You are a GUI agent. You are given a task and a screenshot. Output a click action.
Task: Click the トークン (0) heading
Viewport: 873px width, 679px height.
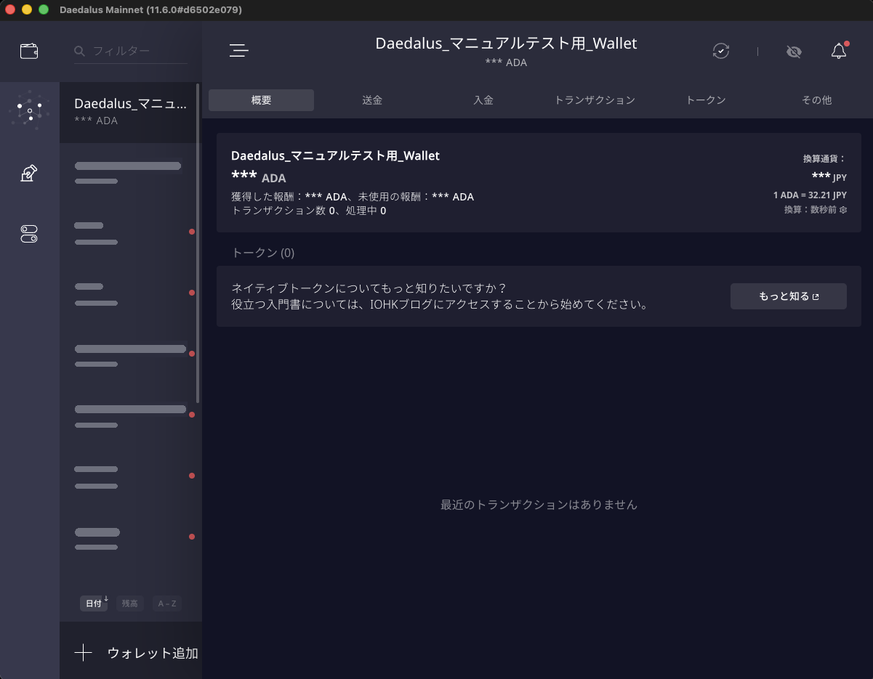tap(263, 253)
